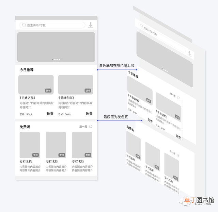Select the first carousel dot on the banner
This screenshot has height=212, width=218.
pos(52,60)
